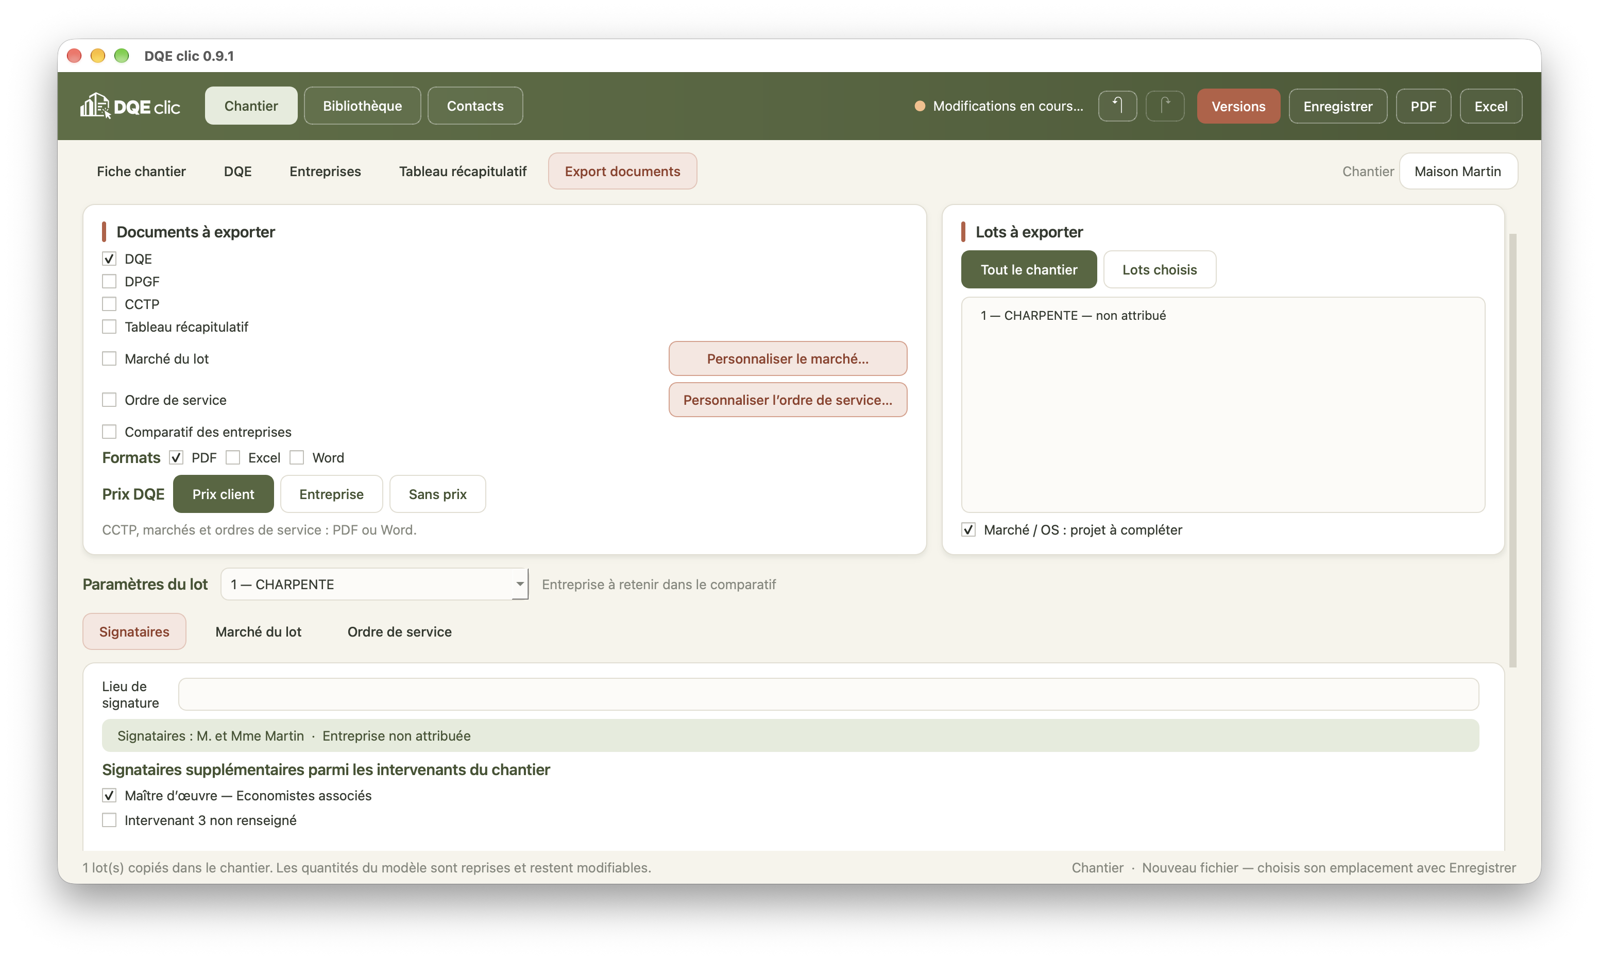Check Comparatif des entreprises checkbox
This screenshot has width=1599, height=960.
109,432
